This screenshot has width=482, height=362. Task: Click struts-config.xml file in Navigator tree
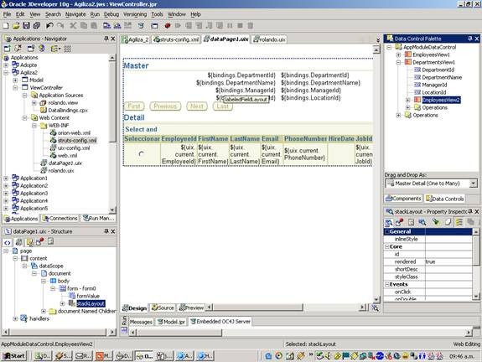click(x=77, y=141)
